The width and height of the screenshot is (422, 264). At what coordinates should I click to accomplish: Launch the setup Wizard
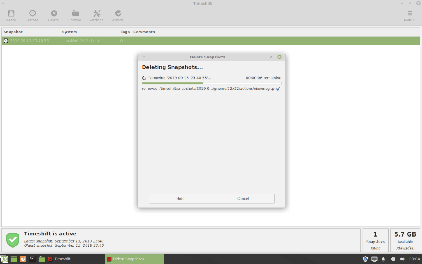(x=118, y=16)
